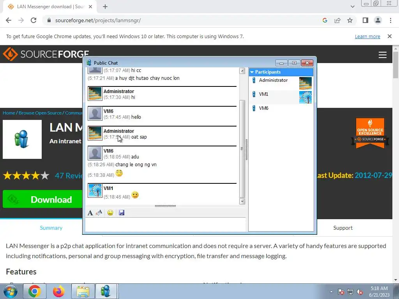Viewport: 399px width, 299px height.
Task: Click VM1's pinwheel avatar in Participants list
Action: point(305,97)
